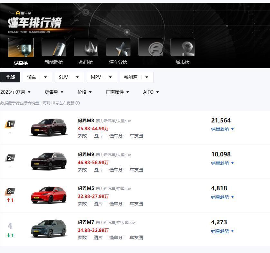Open the 问界M5 title link
270x253 pixels.
pyautogui.click(x=86, y=188)
